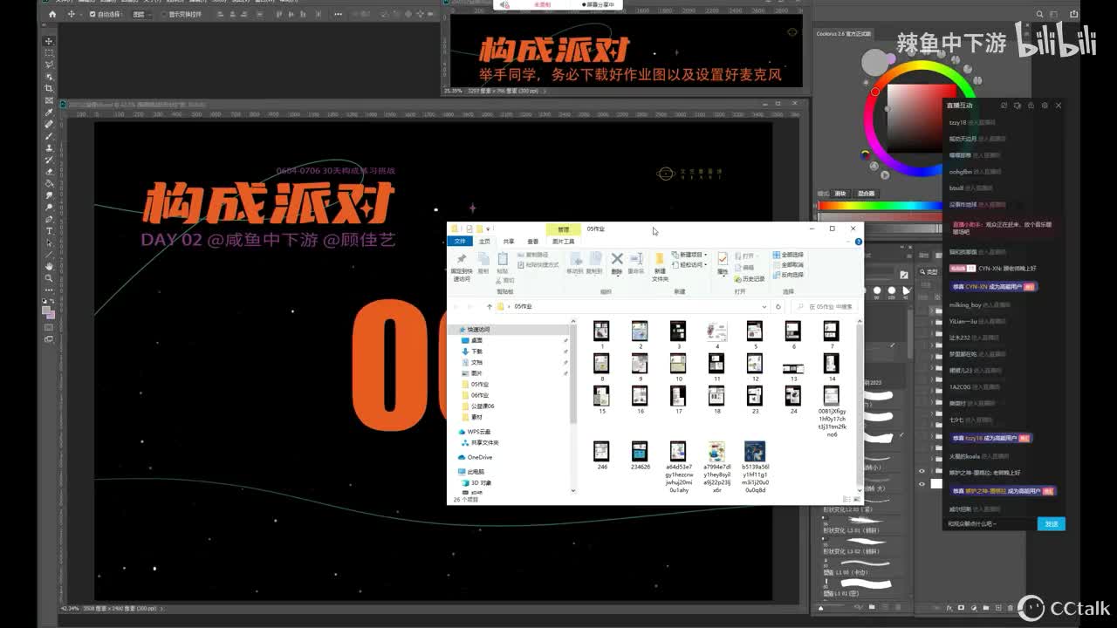
Task: Select the Crop tool
Action: pyautogui.click(x=49, y=88)
